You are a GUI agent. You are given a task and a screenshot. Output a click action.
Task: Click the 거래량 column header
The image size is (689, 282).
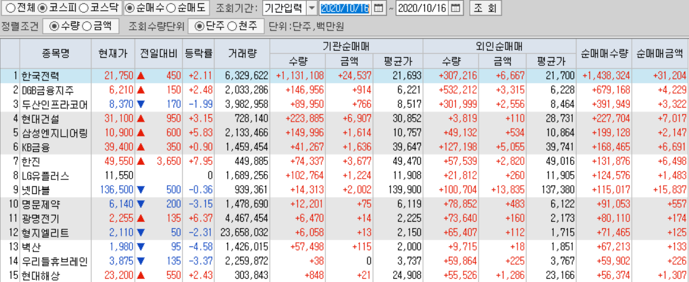pyautogui.click(x=242, y=53)
